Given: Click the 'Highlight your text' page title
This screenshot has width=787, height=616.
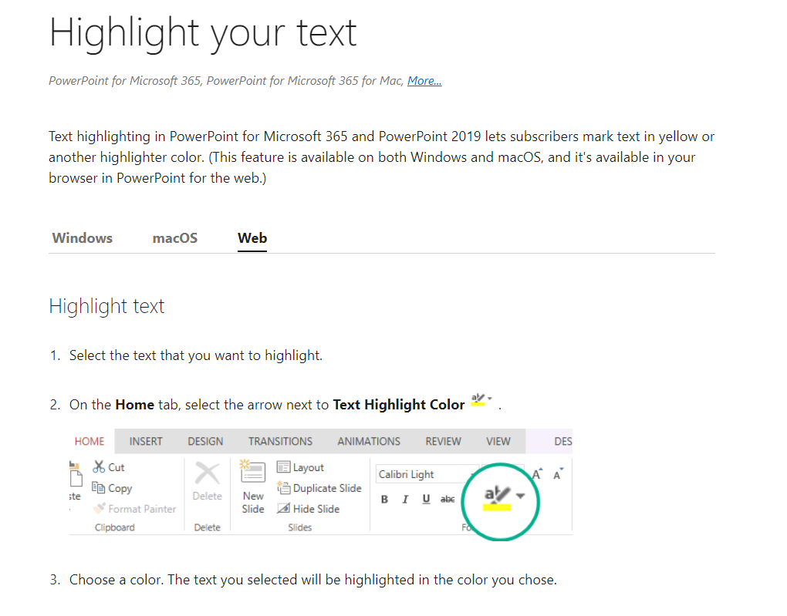Looking at the screenshot, I should pyautogui.click(x=203, y=34).
